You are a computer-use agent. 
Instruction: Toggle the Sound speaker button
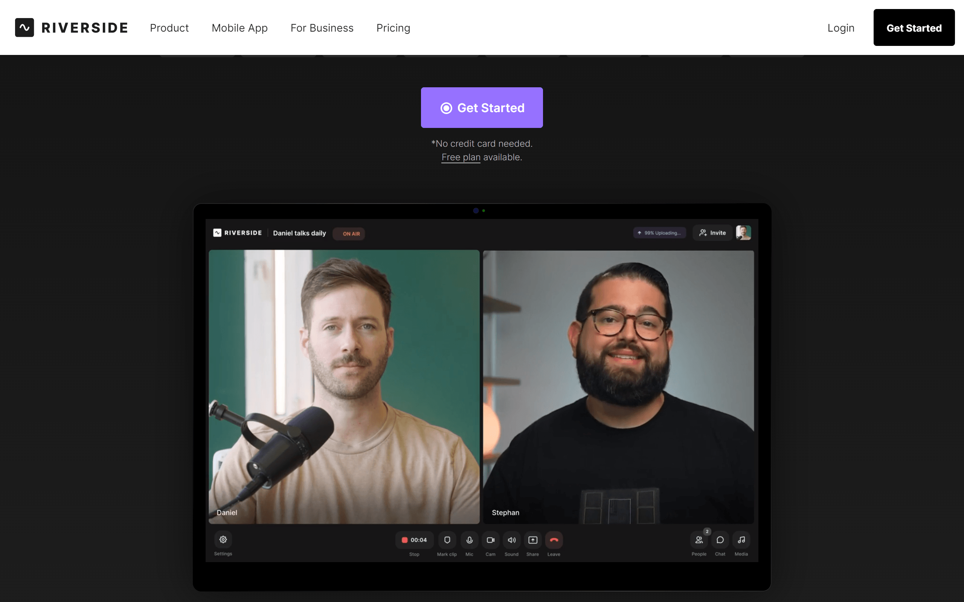511,540
